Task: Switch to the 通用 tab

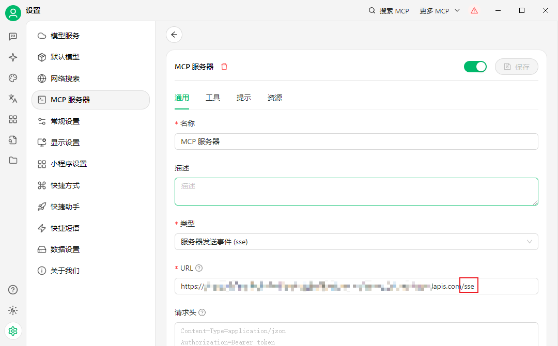Action: tap(182, 98)
